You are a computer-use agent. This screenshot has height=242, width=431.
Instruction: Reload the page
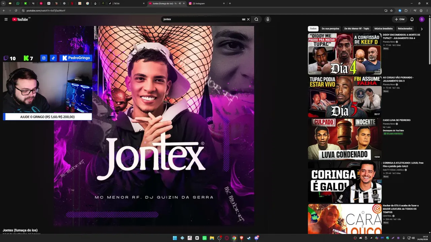(16, 10)
